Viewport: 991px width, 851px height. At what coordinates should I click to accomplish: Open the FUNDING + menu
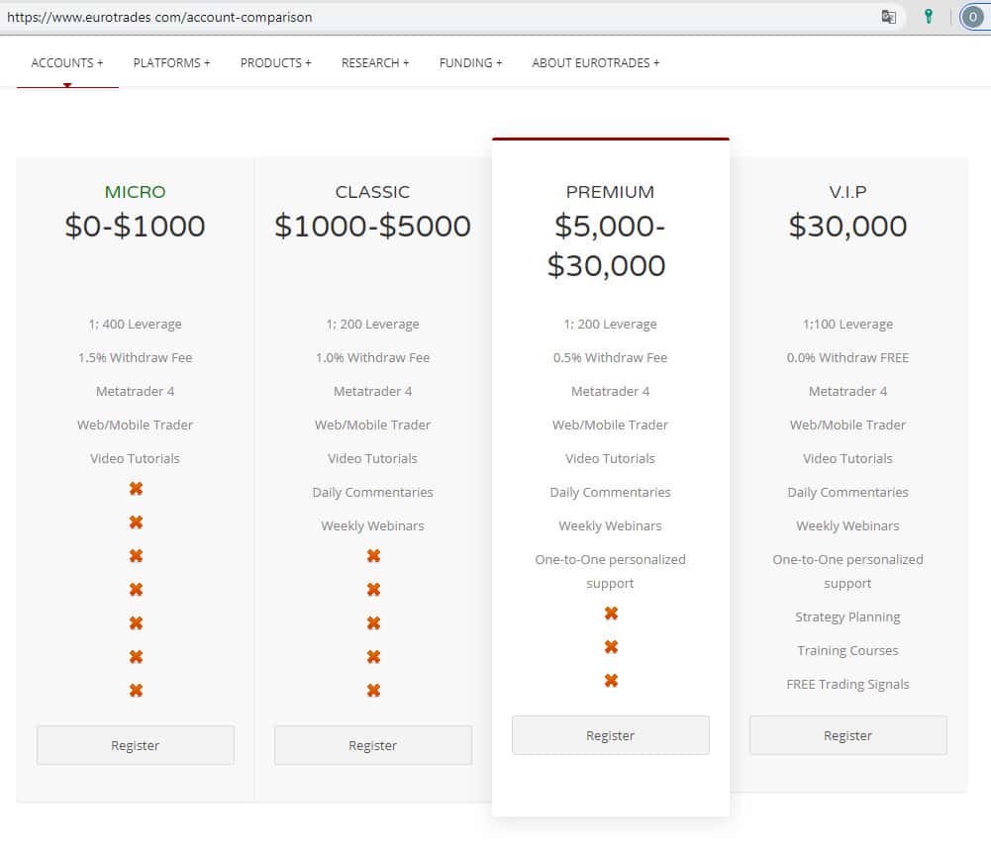click(470, 62)
